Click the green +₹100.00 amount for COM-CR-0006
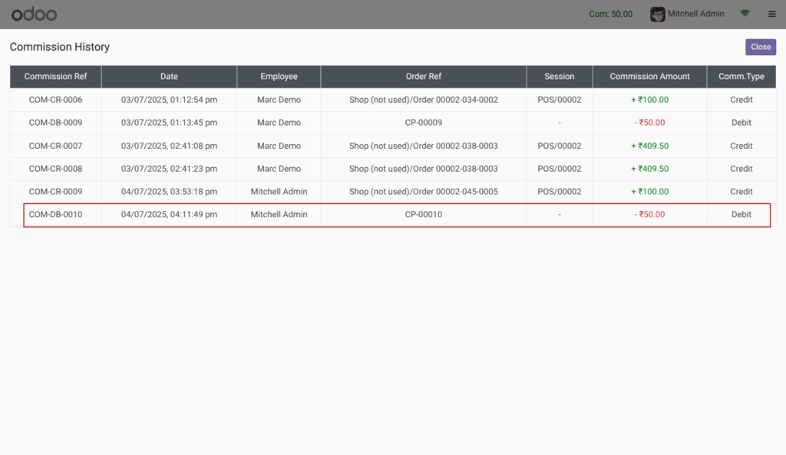The width and height of the screenshot is (786, 455). (x=649, y=99)
